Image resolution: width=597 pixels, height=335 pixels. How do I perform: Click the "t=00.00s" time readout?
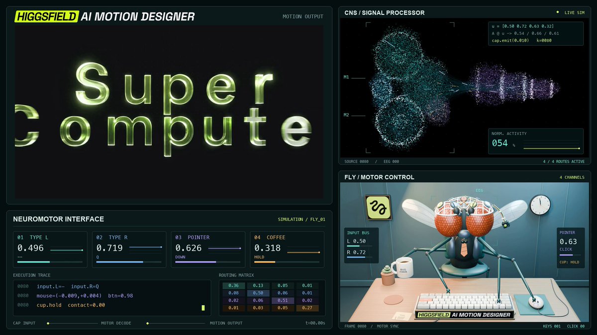(315, 323)
